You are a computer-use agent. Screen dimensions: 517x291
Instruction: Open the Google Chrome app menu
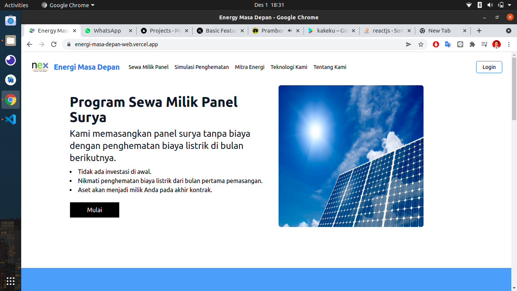click(68, 5)
